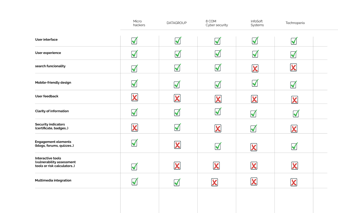This screenshot has width=338, height=213.
Task: Click the Multimedia integration row label
Action: pyautogui.click(x=53, y=180)
